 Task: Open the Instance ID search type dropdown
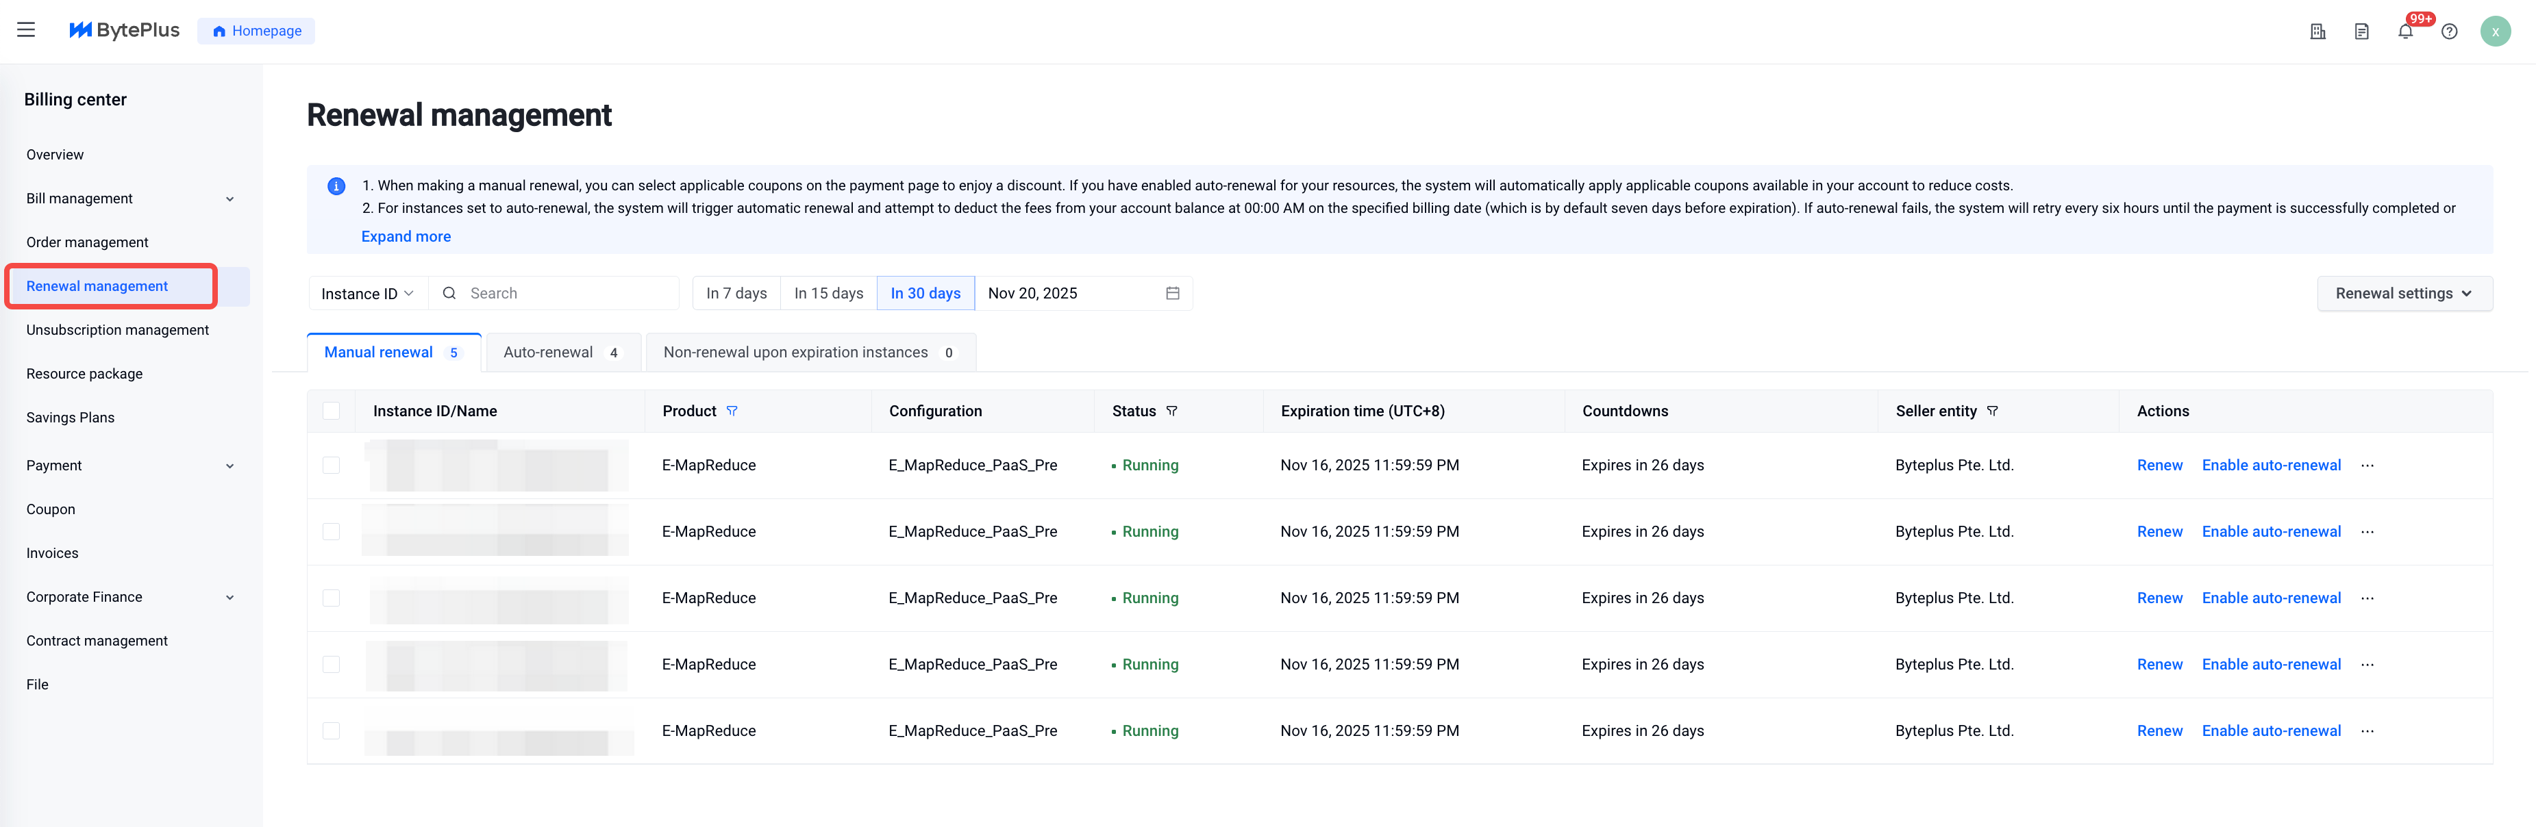(367, 294)
